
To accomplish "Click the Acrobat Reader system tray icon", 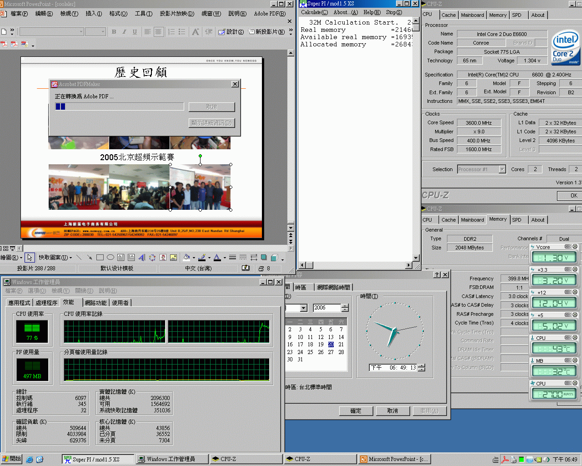I will click(505, 460).
